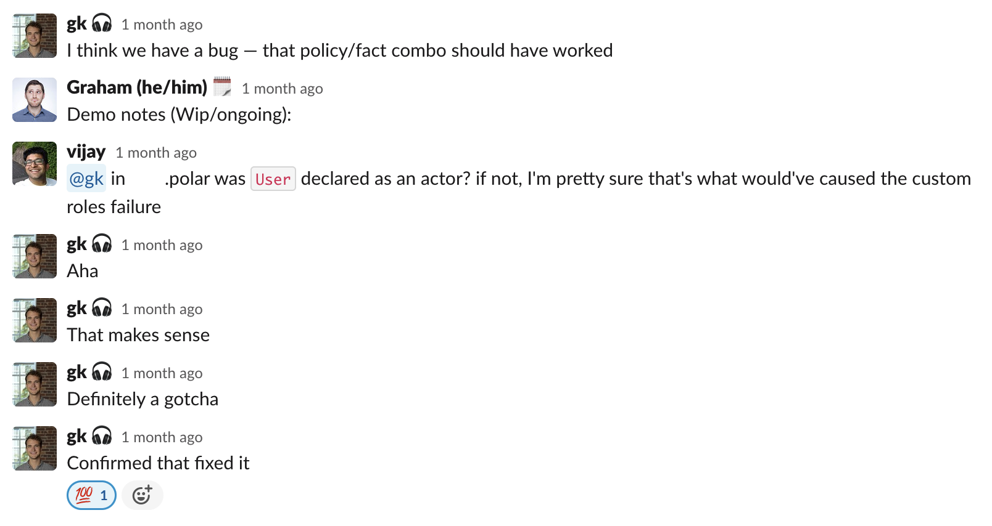Click calendar status icon beside Graham's name

point(222,87)
